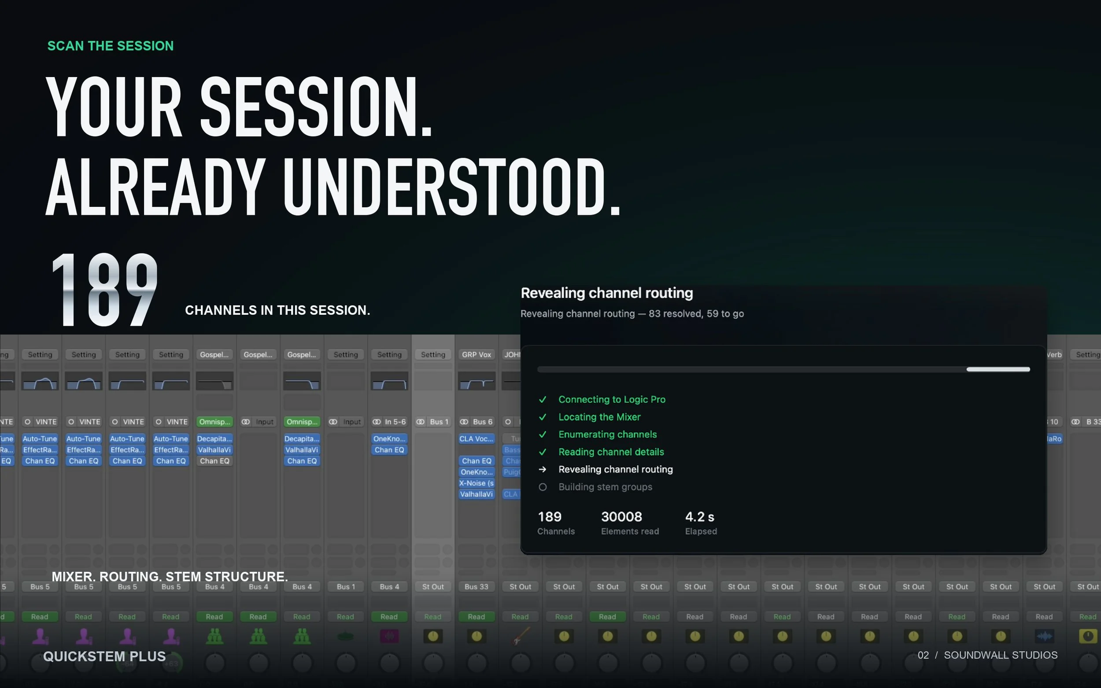Click the blue audio waveform track icon

(1044, 636)
